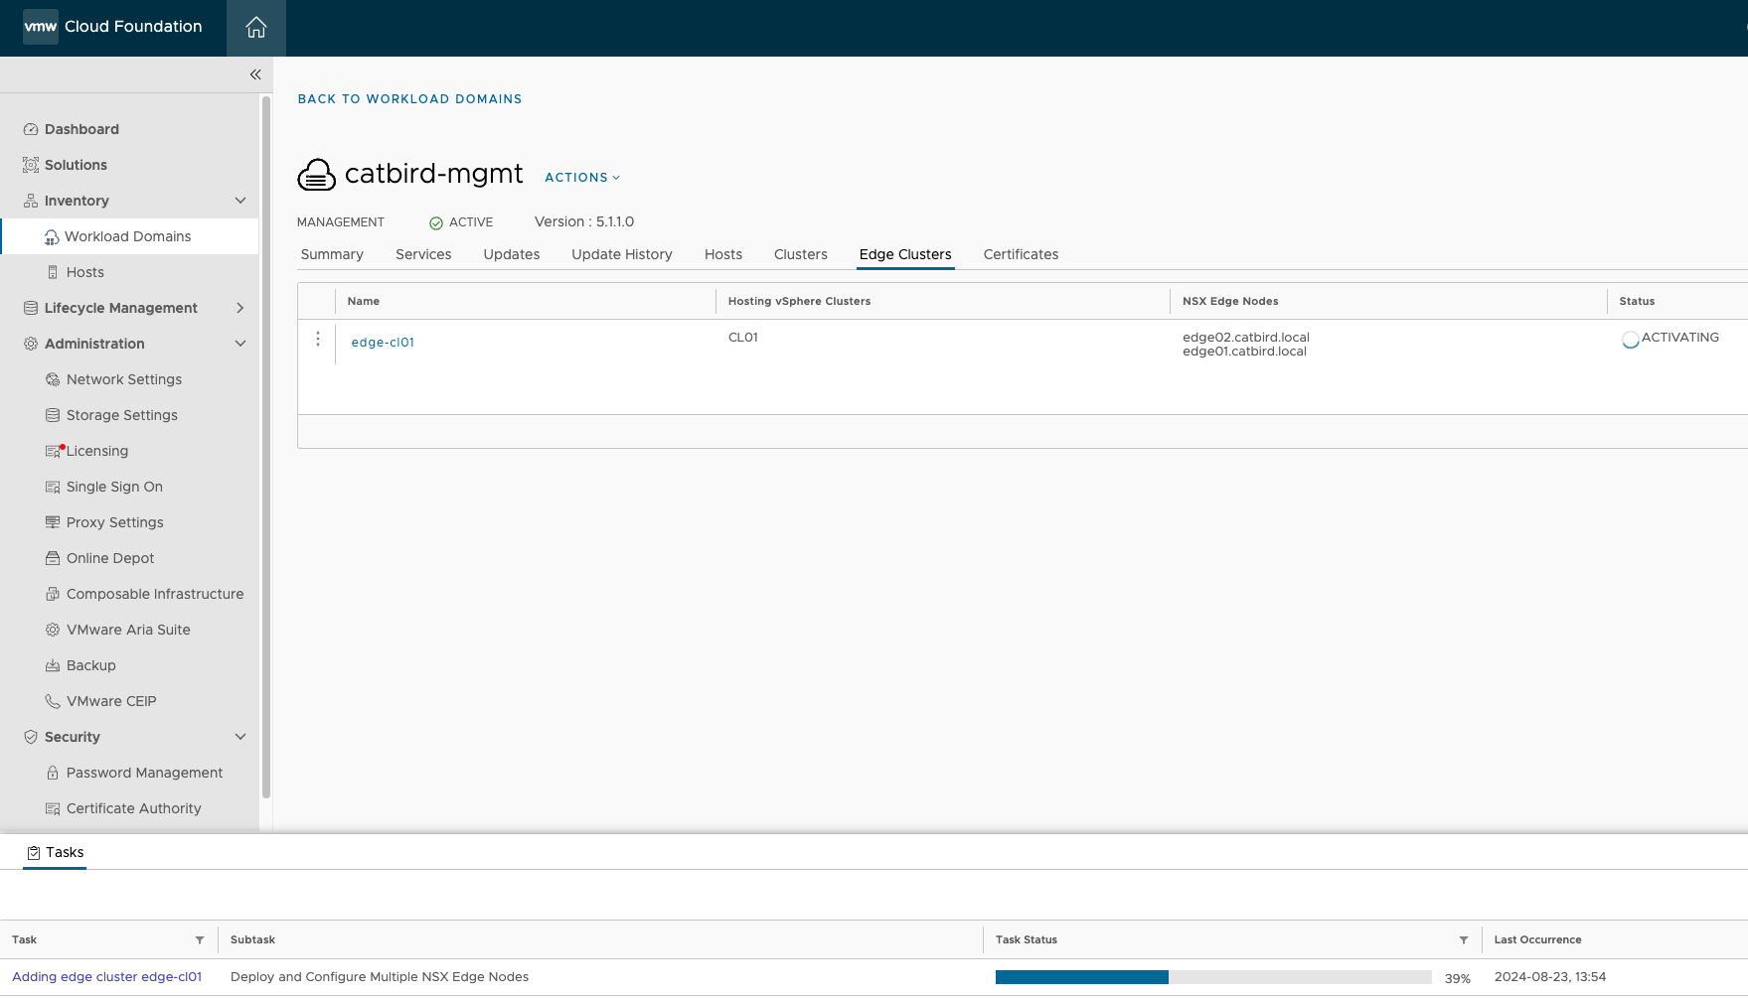1748x998 pixels.
Task: Open Workload Domains in sidebar
Action: pyautogui.click(x=128, y=236)
